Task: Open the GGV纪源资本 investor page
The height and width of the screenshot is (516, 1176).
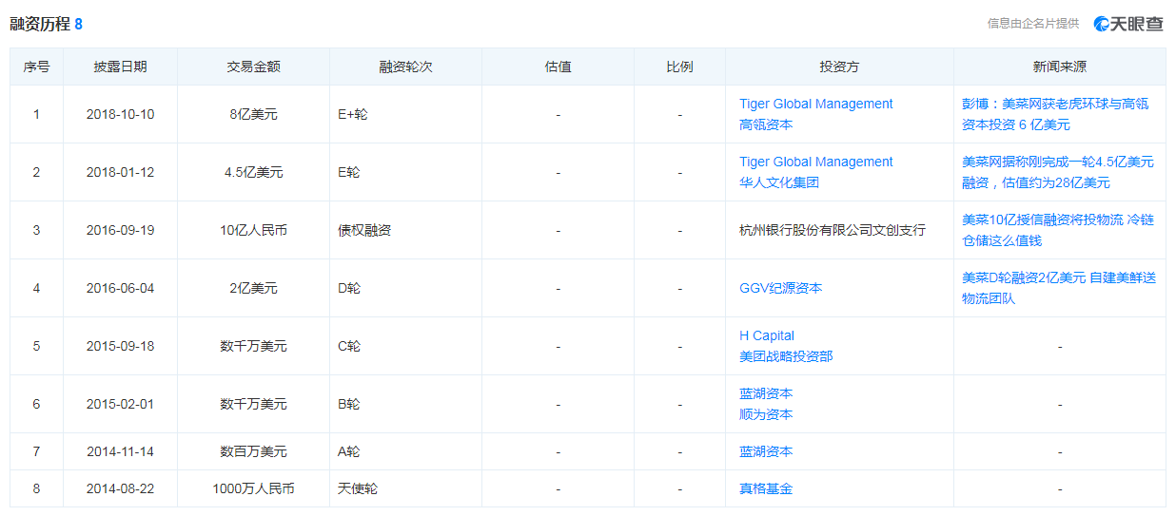Action: (x=780, y=288)
